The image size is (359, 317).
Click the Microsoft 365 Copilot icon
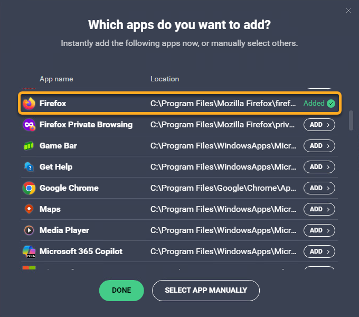(x=29, y=251)
